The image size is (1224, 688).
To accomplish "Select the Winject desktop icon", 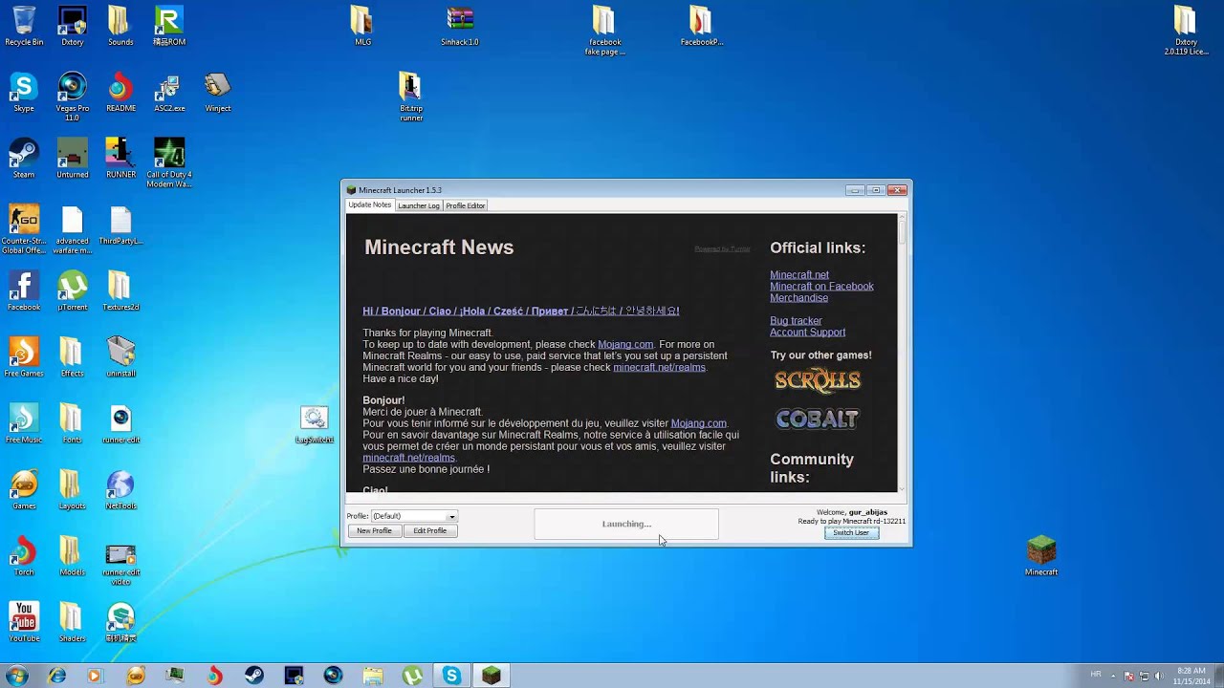I will coord(217,93).
